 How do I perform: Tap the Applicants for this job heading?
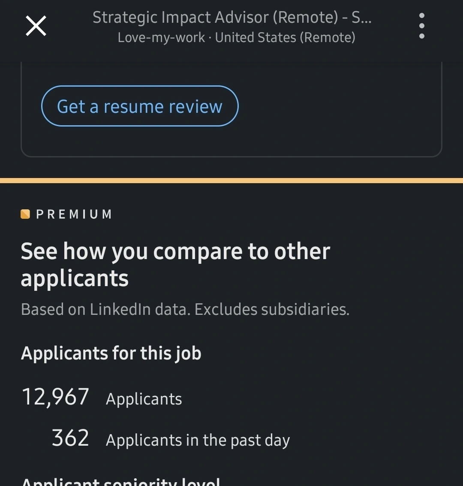tap(111, 353)
